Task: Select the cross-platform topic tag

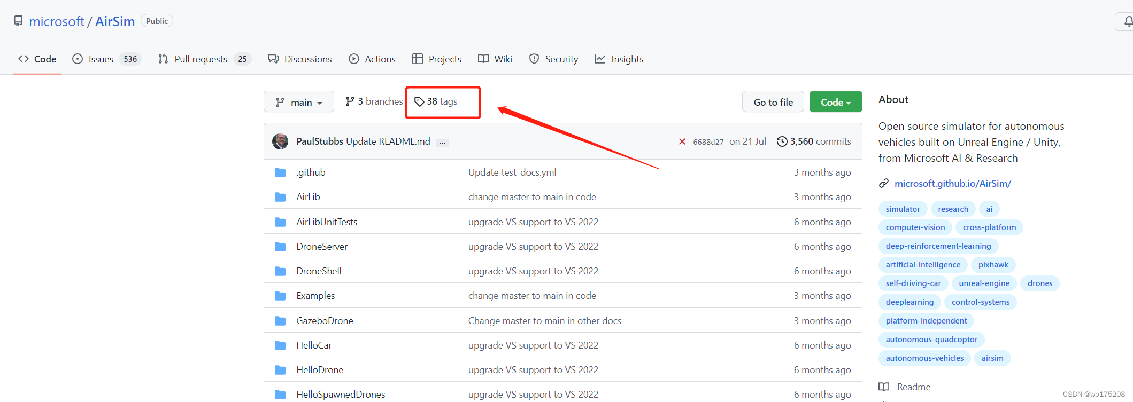Action: coord(989,227)
